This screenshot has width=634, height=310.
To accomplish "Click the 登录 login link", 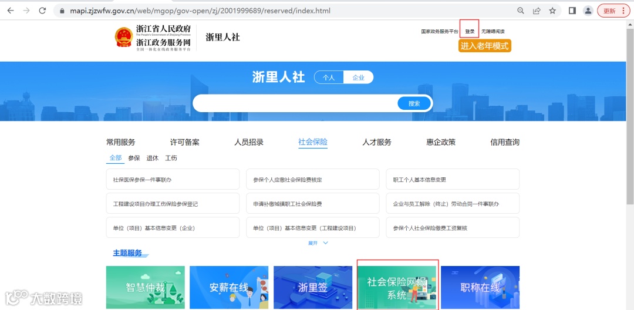I will tap(470, 31).
